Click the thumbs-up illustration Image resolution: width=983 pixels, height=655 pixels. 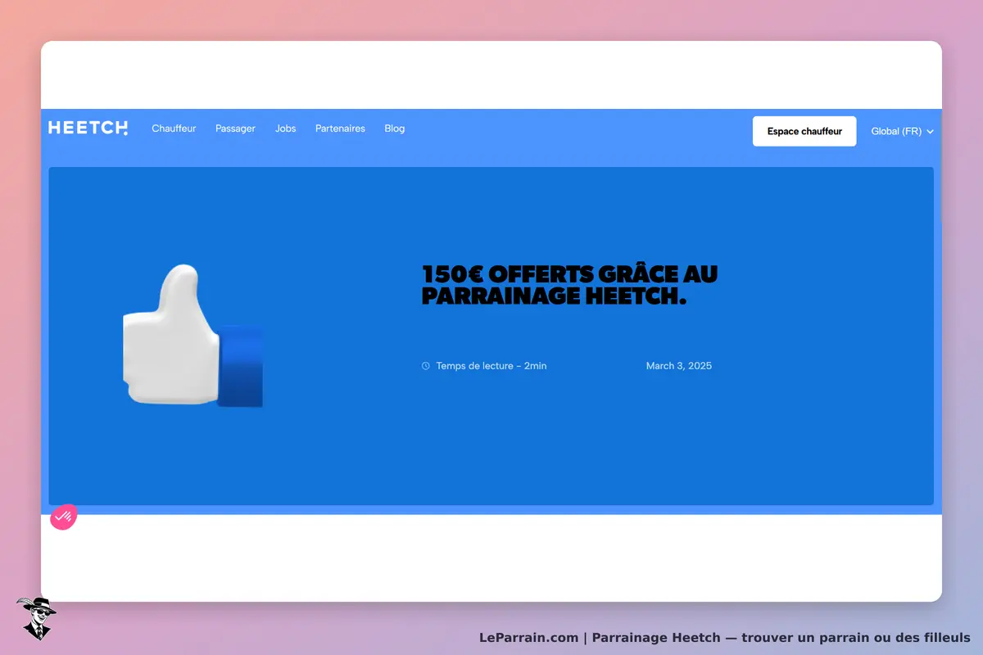[193, 335]
